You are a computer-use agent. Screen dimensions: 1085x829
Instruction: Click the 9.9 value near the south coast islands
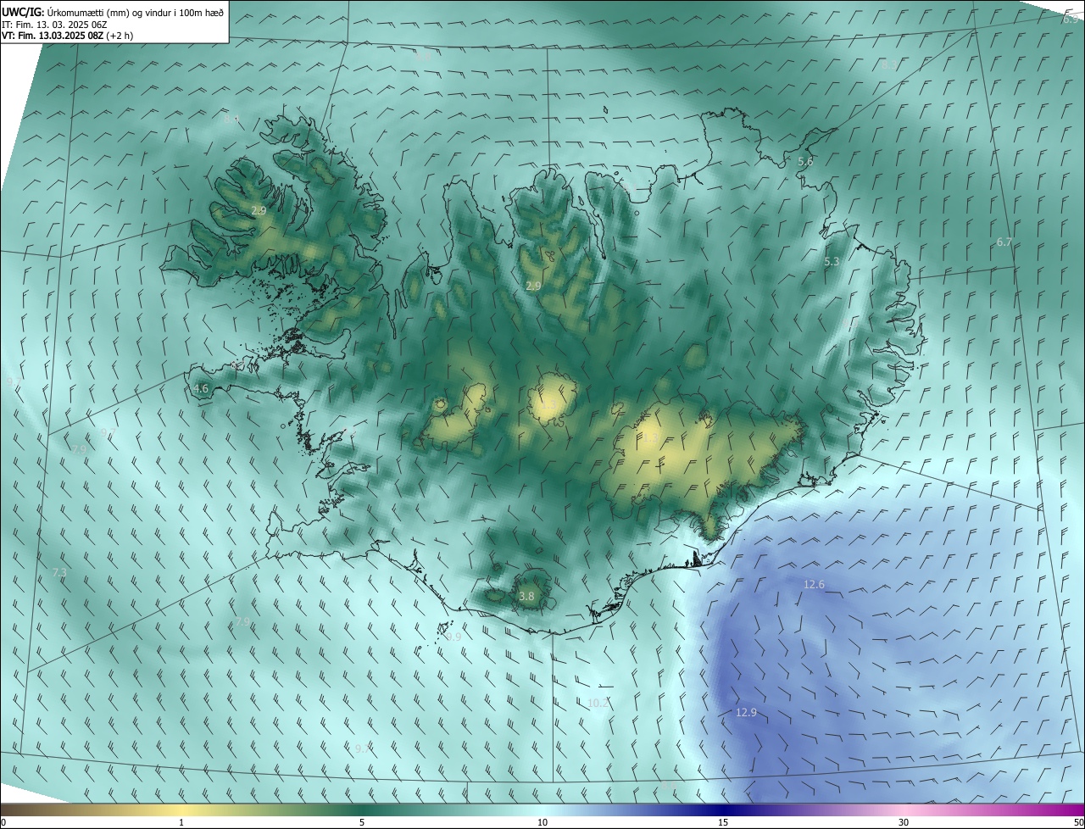tap(453, 637)
